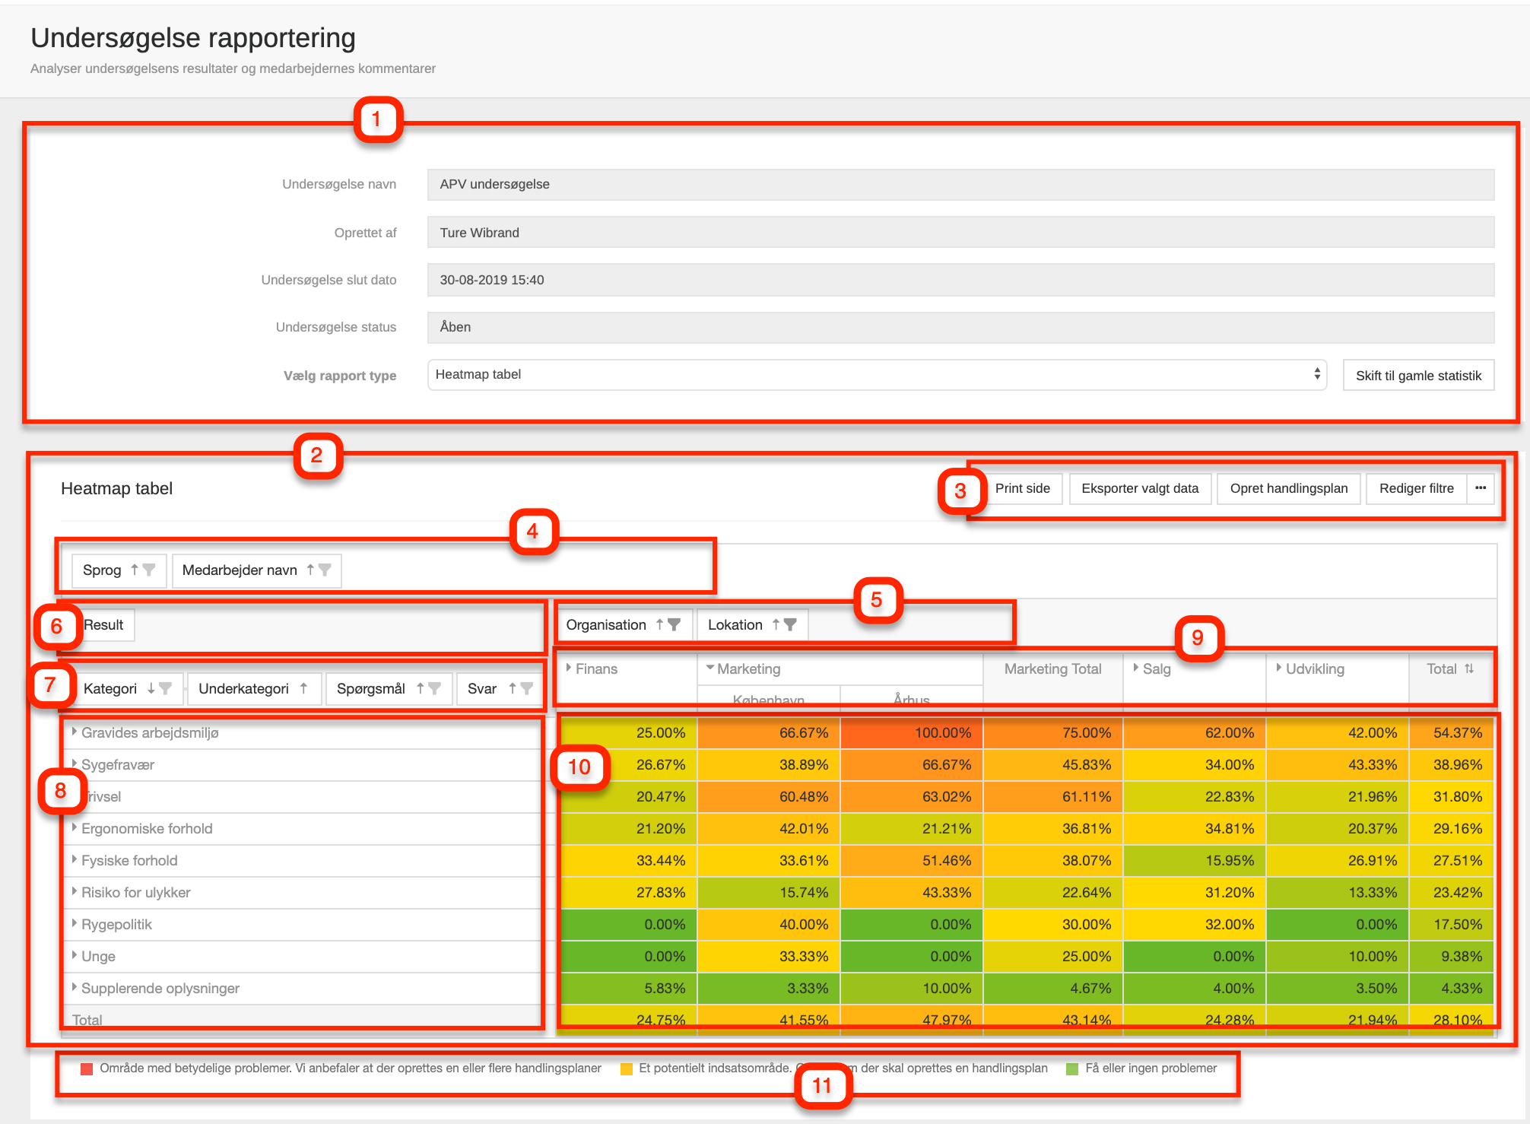This screenshot has height=1124, width=1530.
Task: Click Skift til gamle statistik button
Action: tap(1418, 376)
